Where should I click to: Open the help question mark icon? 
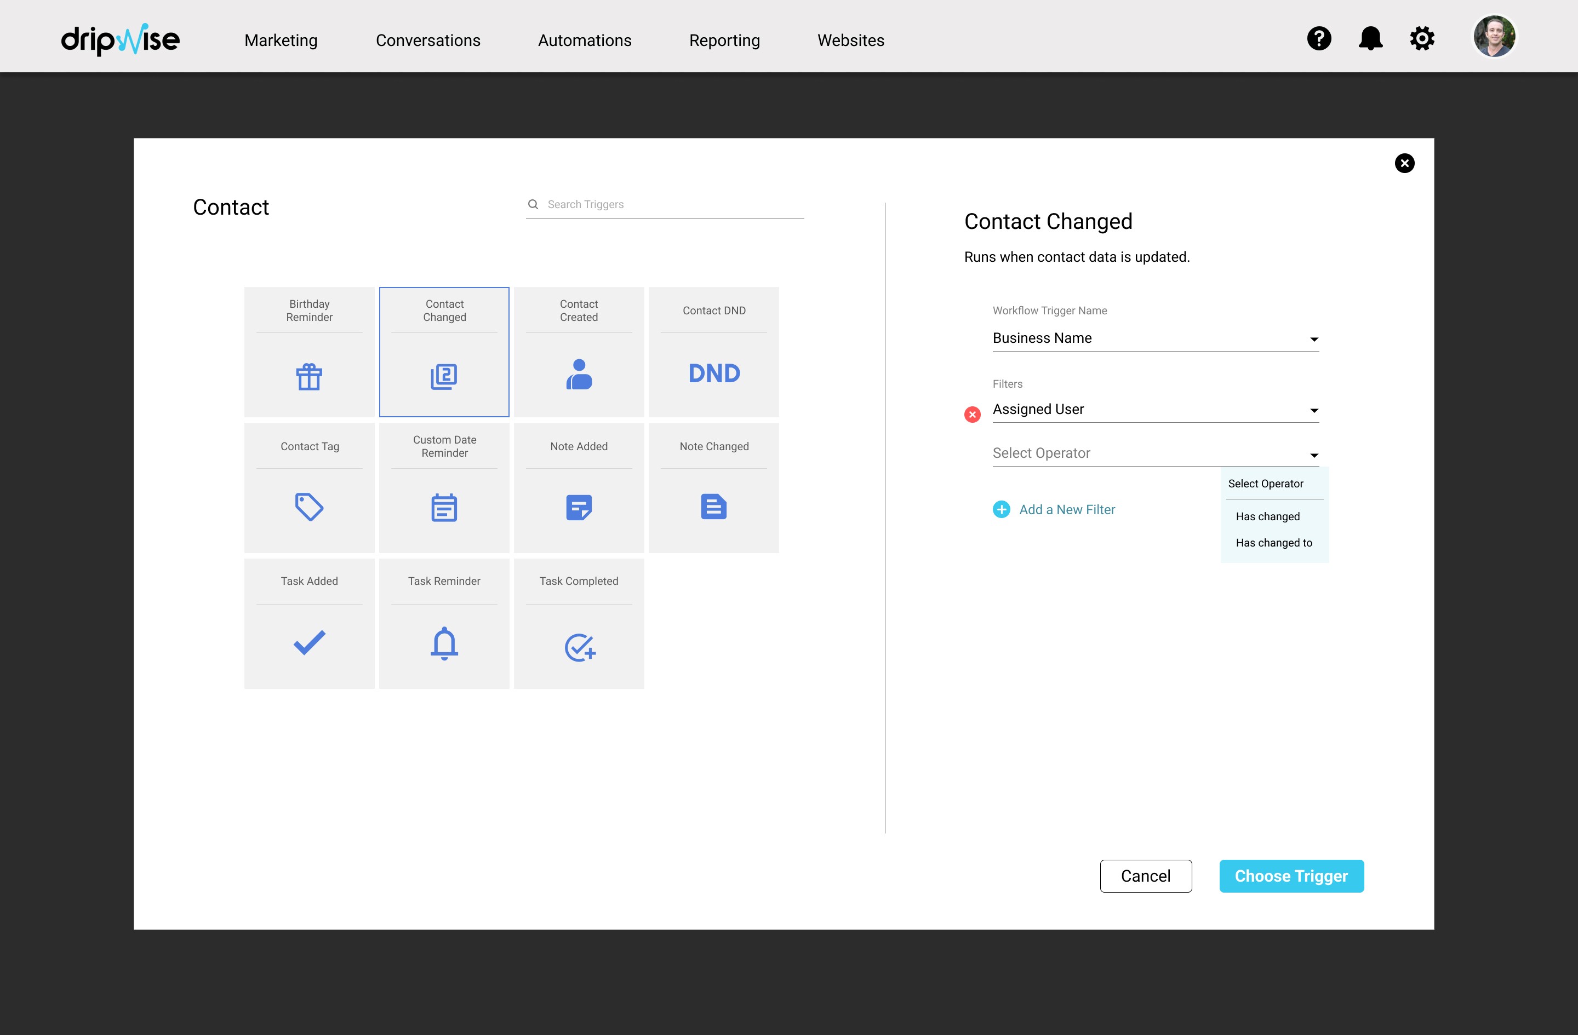(1319, 38)
